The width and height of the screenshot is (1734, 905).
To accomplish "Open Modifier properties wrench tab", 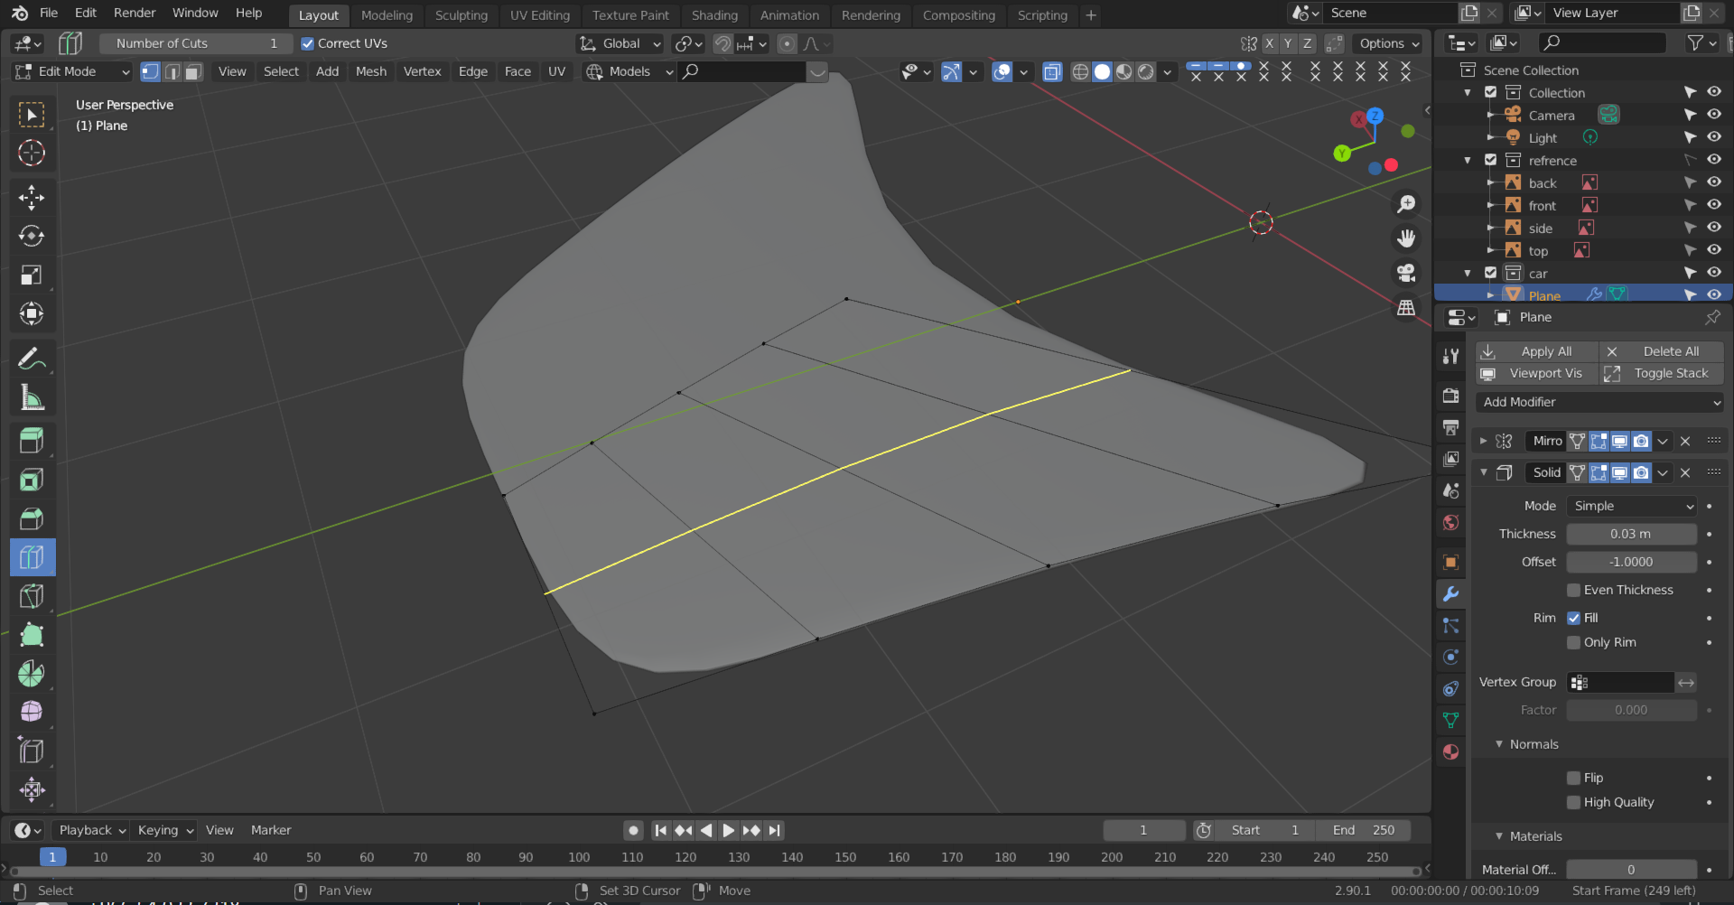I will (x=1451, y=594).
